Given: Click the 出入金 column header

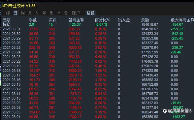Looking at the screenshot, I should tap(124, 20).
